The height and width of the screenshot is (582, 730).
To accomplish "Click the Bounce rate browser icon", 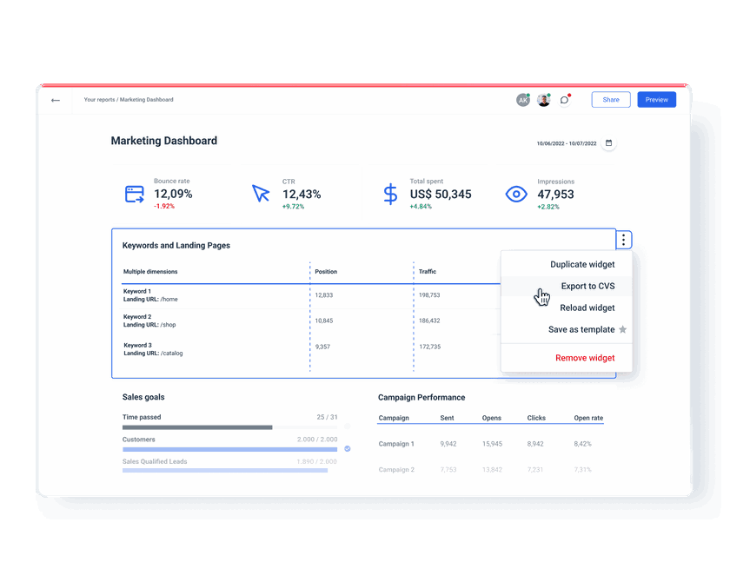I will click(134, 193).
